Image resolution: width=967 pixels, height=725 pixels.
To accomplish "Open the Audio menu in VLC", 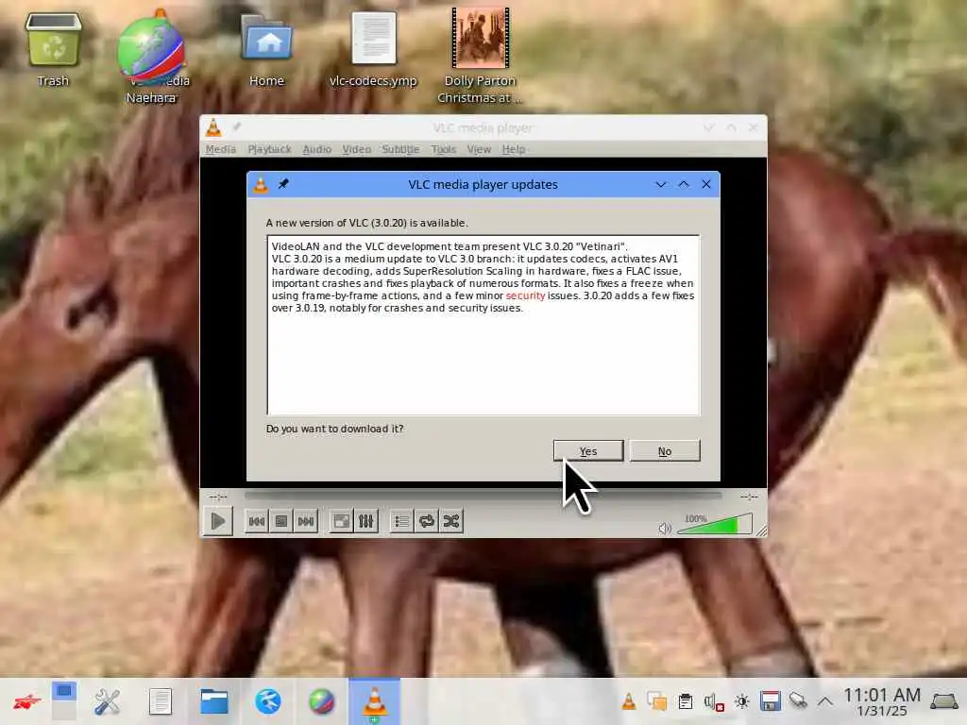I will click(317, 149).
